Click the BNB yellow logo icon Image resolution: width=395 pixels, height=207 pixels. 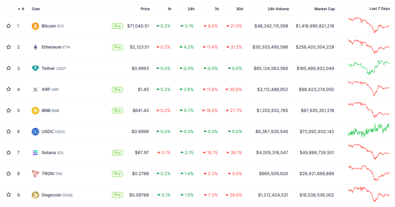pos(35,110)
